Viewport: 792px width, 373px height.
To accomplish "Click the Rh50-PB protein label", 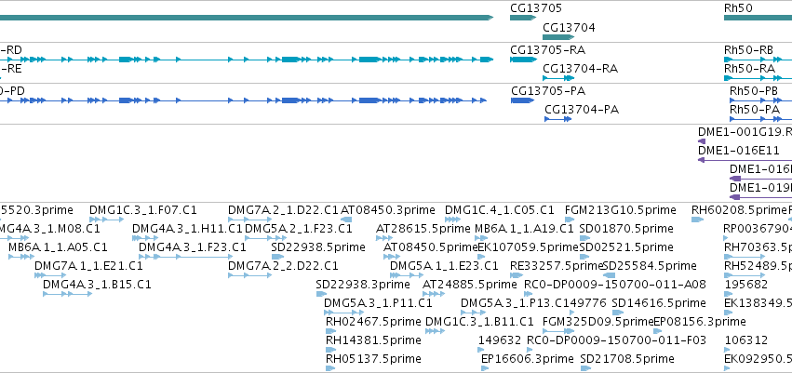I will tap(754, 91).
